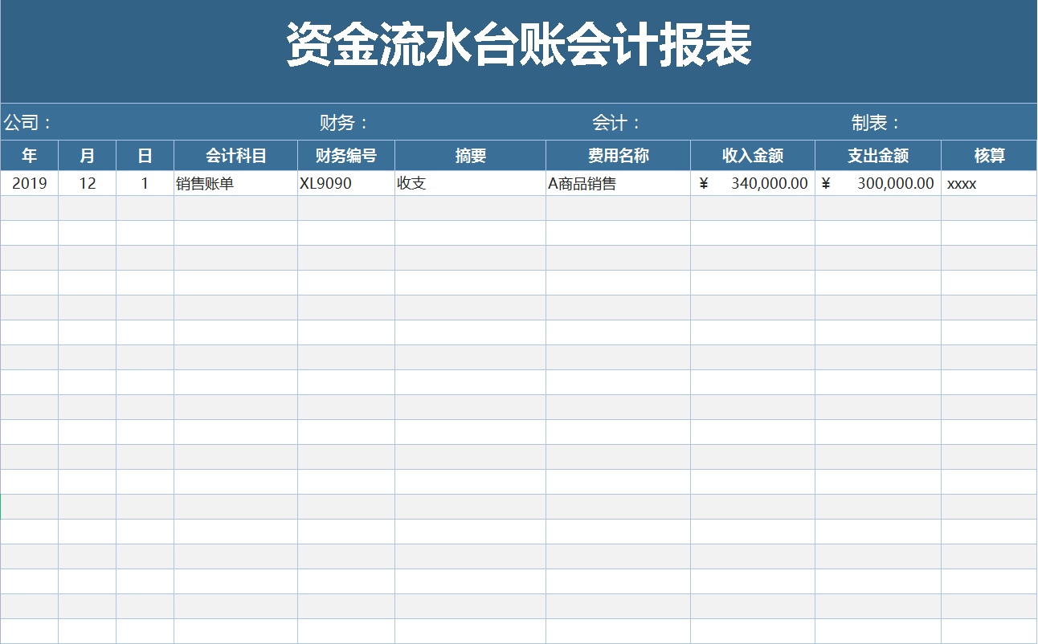Select the title 资金流水台账会计报表
Screen dimensions: 1038x644
pyautogui.click(x=519, y=46)
